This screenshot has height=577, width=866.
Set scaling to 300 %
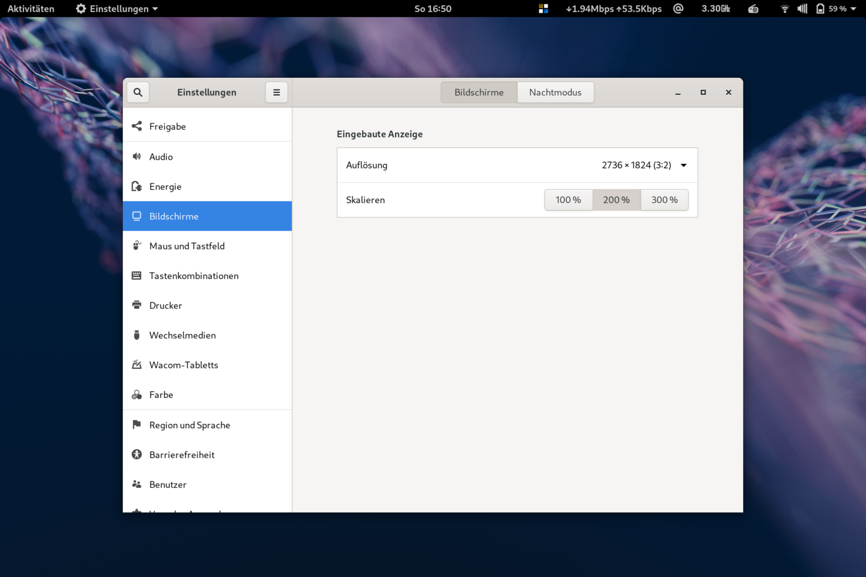point(665,200)
